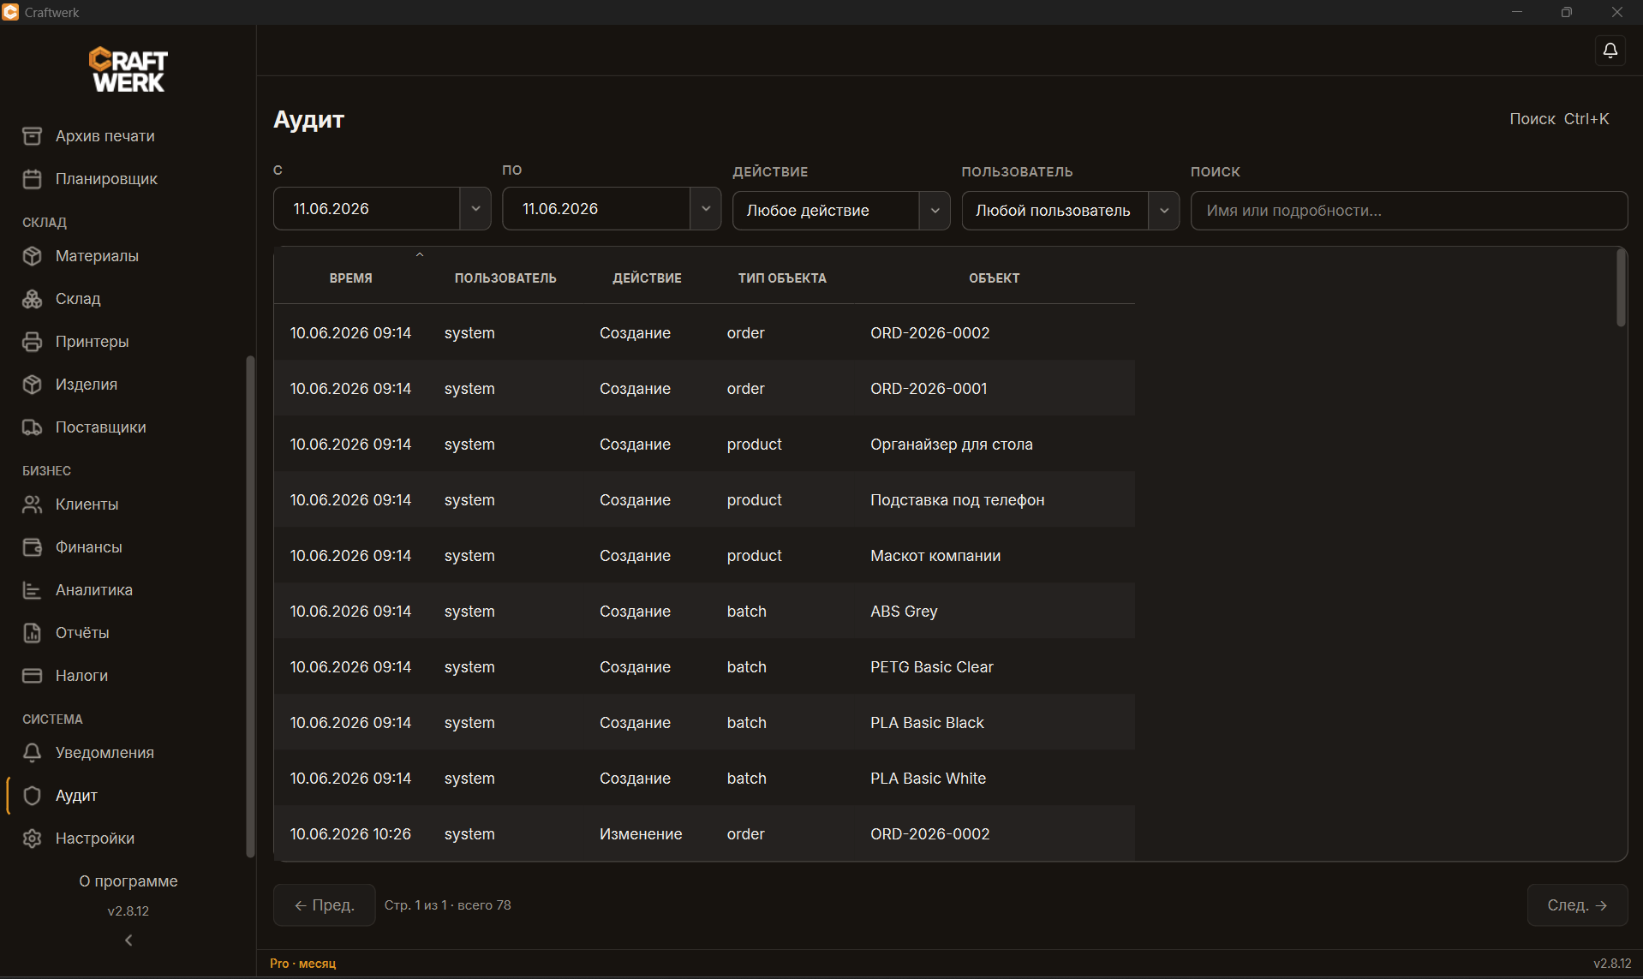Open notifications bell in top bar

tap(1610, 51)
